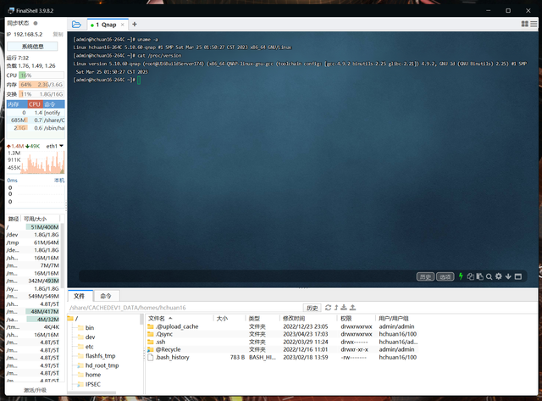The width and height of the screenshot is (542, 401).
Task: Click the green lightning quick command icon
Action: tap(461, 276)
